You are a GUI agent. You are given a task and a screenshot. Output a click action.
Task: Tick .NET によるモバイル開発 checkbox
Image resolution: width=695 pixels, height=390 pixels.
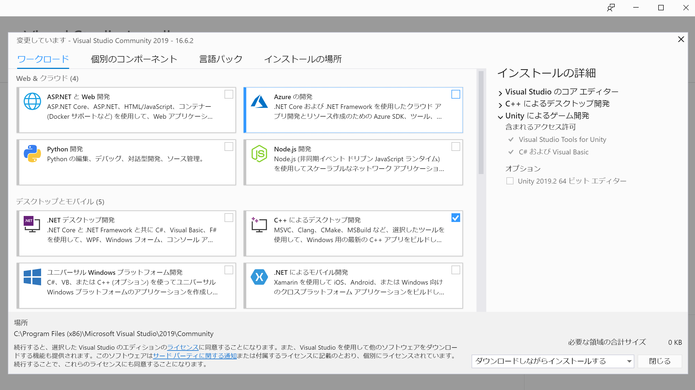[456, 270]
